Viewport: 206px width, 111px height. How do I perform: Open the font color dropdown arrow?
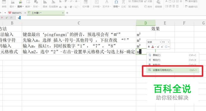tap(155, 47)
